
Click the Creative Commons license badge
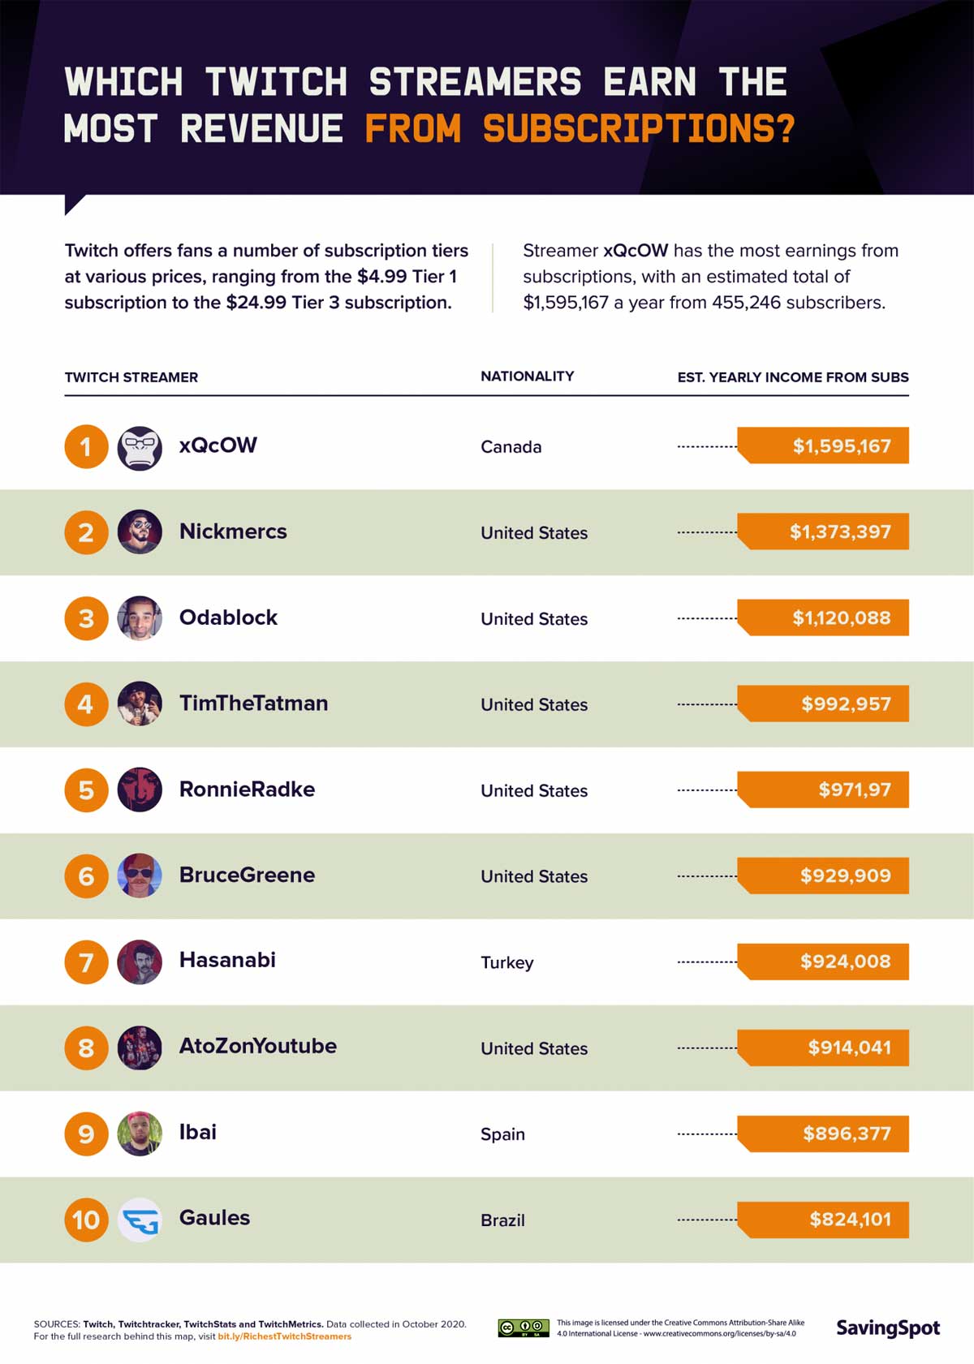tap(524, 1328)
